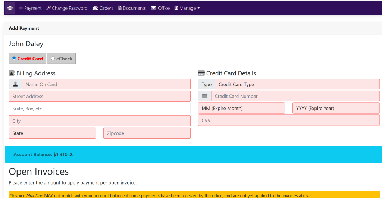Click the CVV input field

coord(288,120)
